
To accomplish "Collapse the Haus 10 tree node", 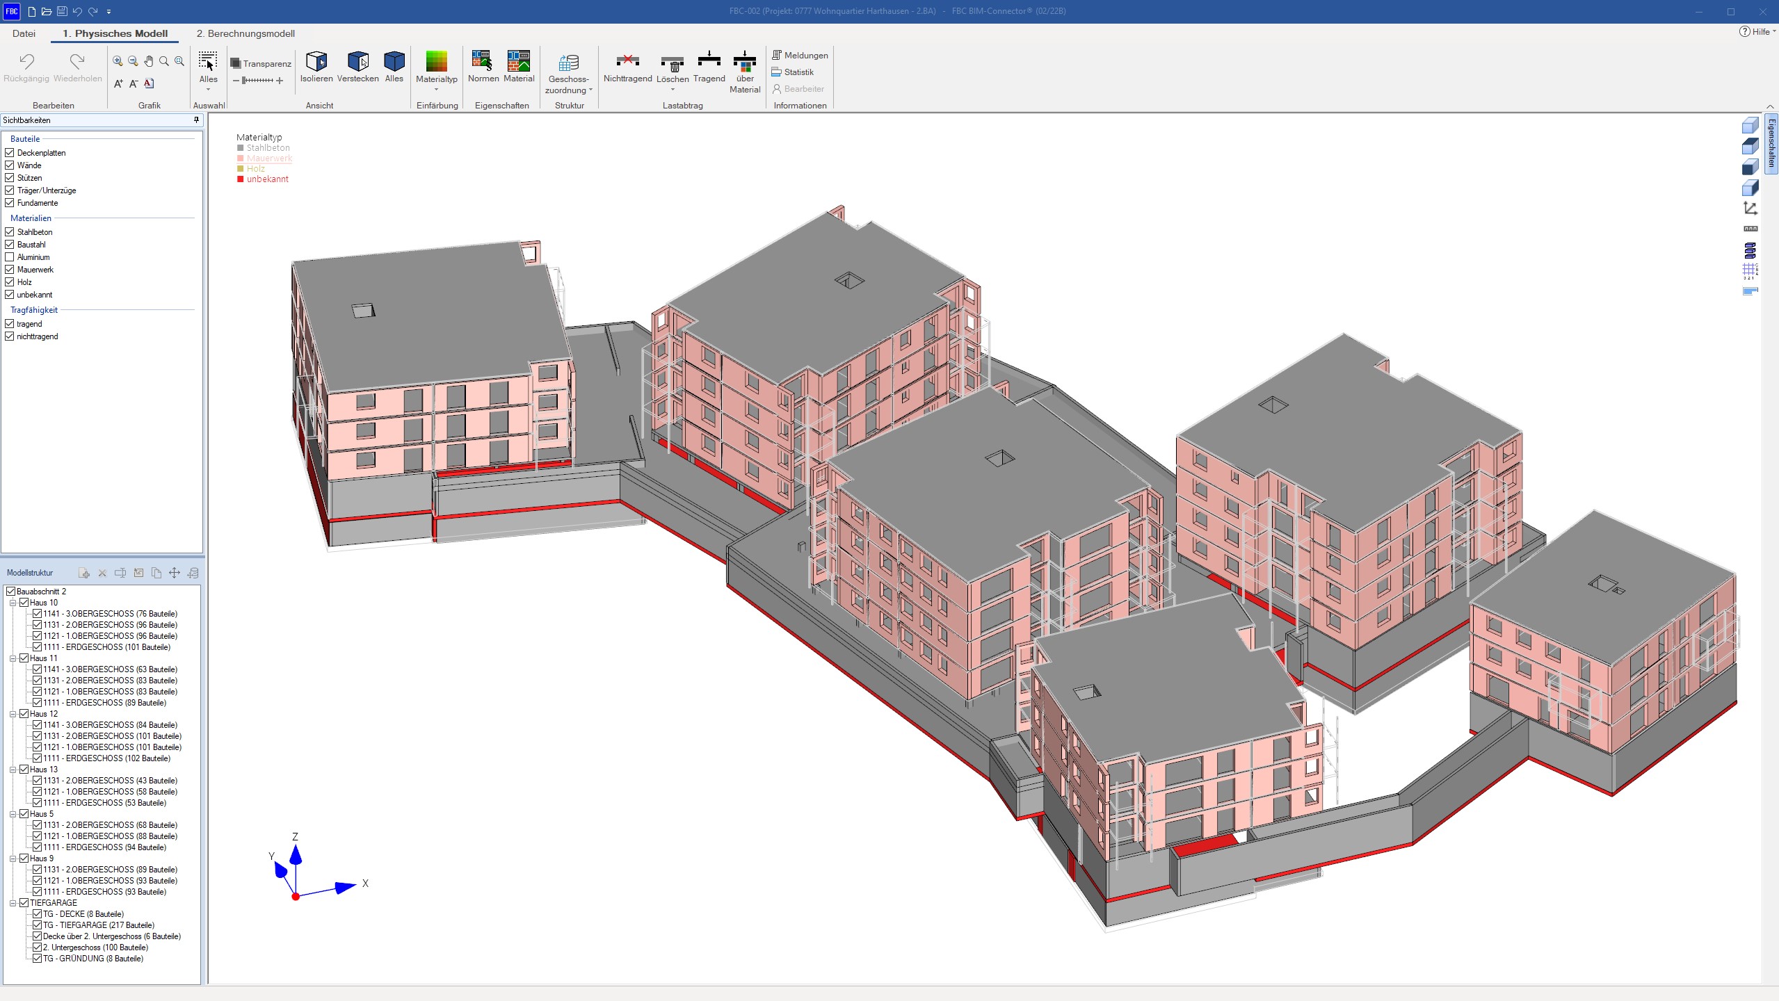I will (x=13, y=603).
